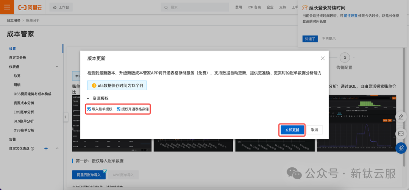Focus the top search field
This screenshot has width=409, height=190.
(194, 7)
